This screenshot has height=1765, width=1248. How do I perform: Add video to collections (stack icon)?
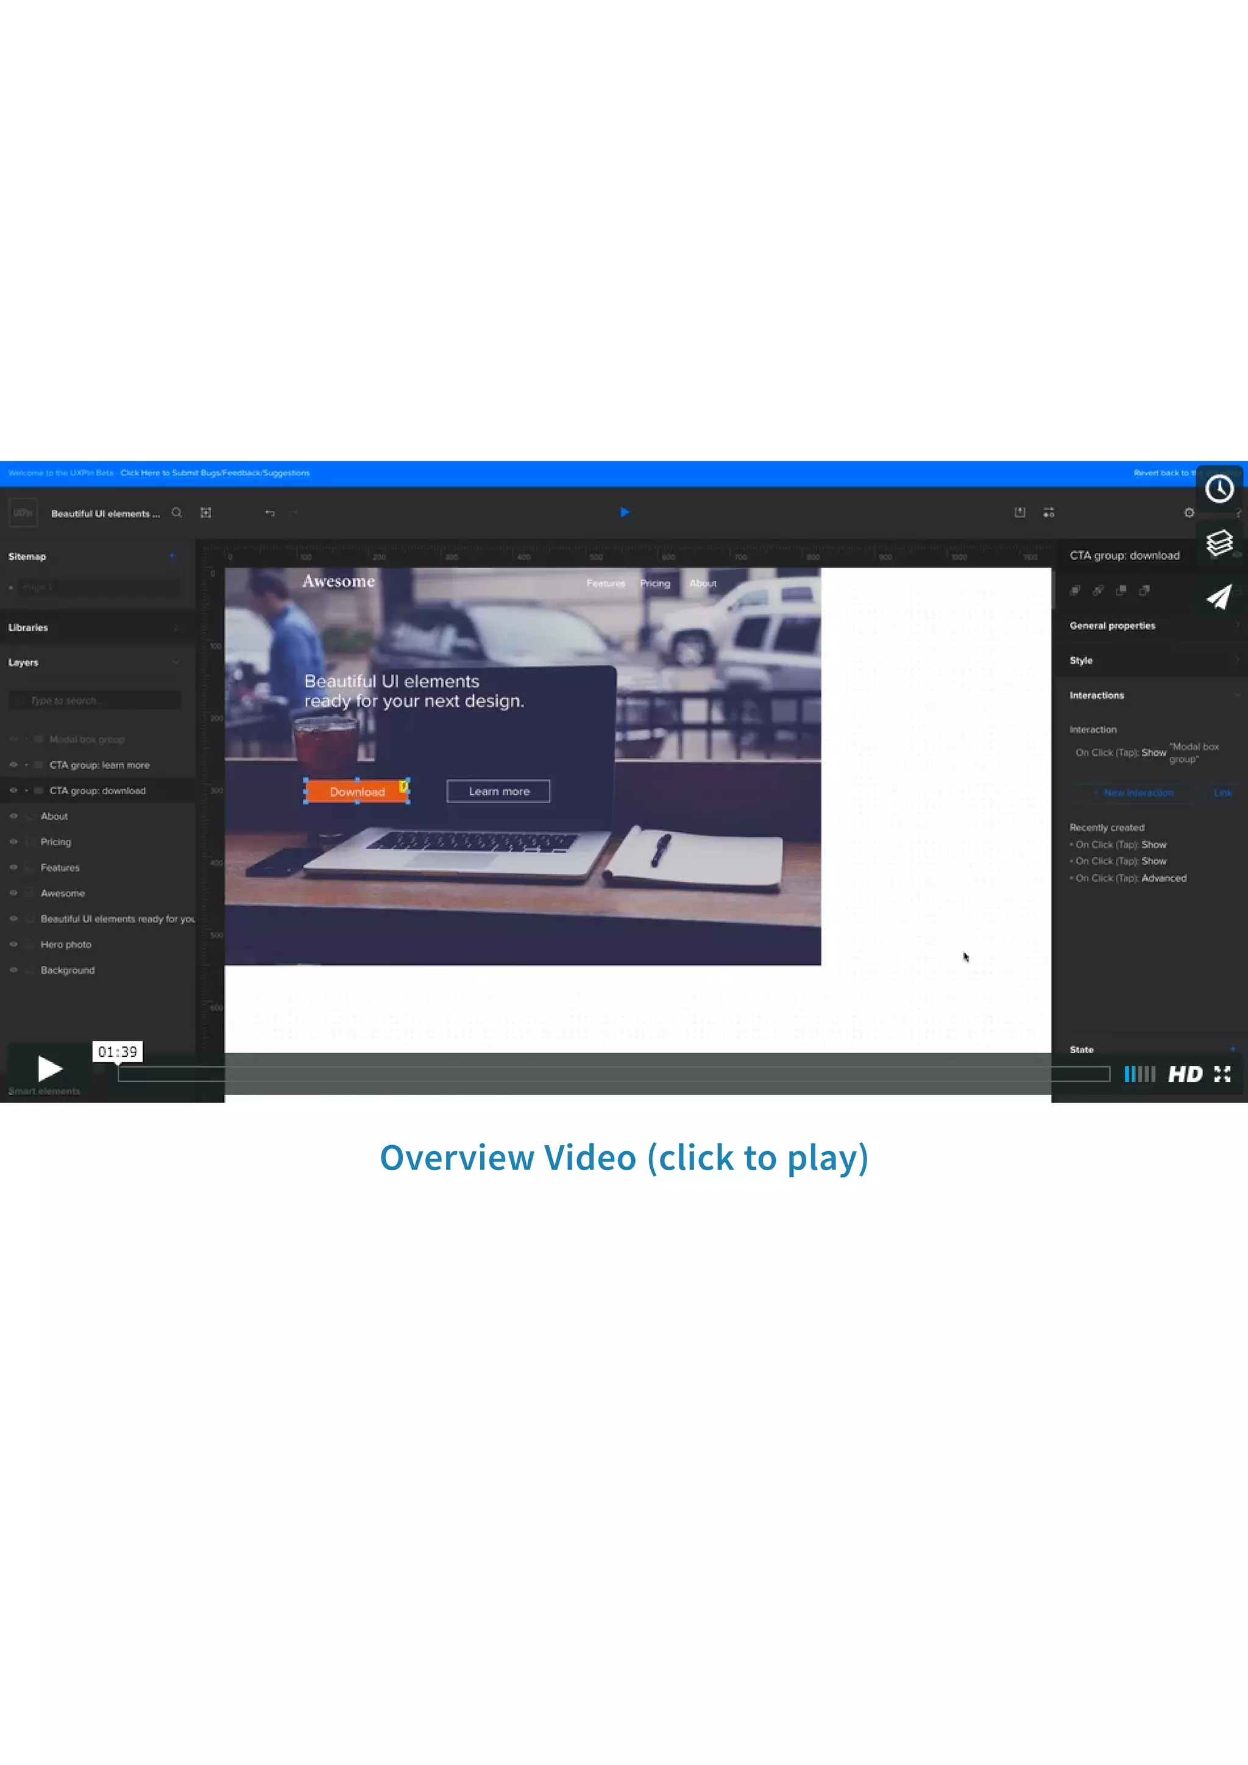click(x=1219, y=542)
